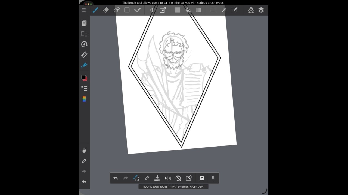Switch between brush and eraser in bottom bar
The height and width of the screenshot is (195, 348).
pos(136,178)
